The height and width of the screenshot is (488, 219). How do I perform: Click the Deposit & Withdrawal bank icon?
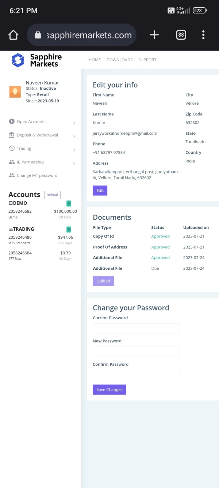coord(12,135)
